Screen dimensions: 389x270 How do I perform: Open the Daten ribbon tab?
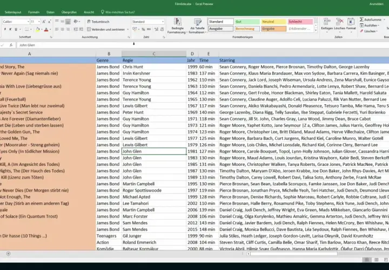coord(50,12)
